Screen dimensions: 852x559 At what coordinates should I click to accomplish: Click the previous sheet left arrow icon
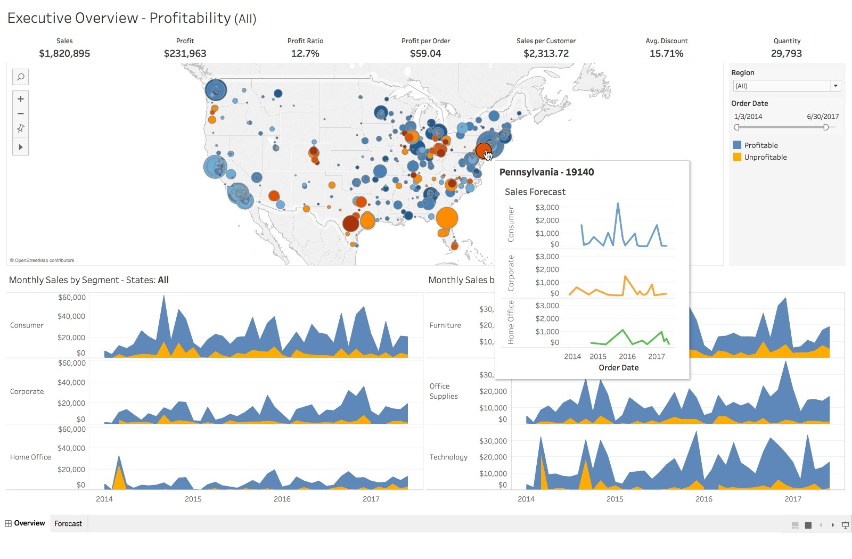point(822,524)
